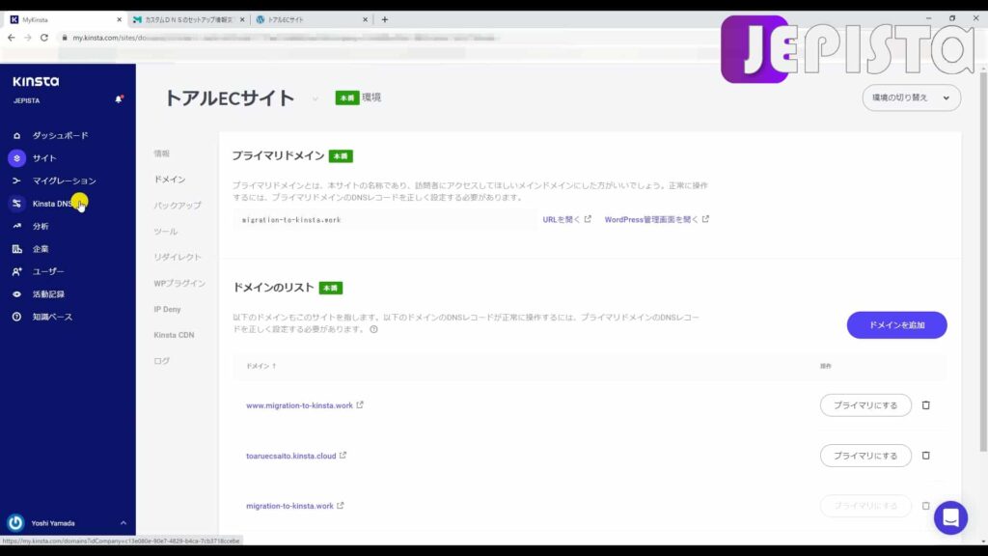
Task: Open WordPress管理画面を開く link
Action: [x=655, y=219]
